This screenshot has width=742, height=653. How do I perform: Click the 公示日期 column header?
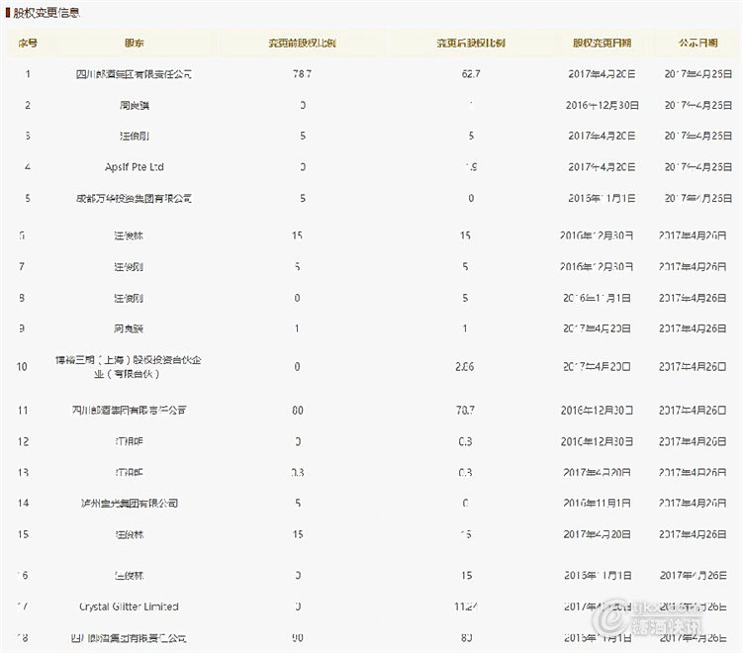(x=698, y=44)
